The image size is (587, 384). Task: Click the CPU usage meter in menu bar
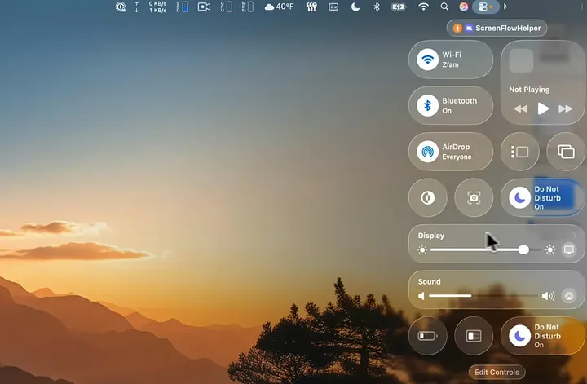(226, 7)
